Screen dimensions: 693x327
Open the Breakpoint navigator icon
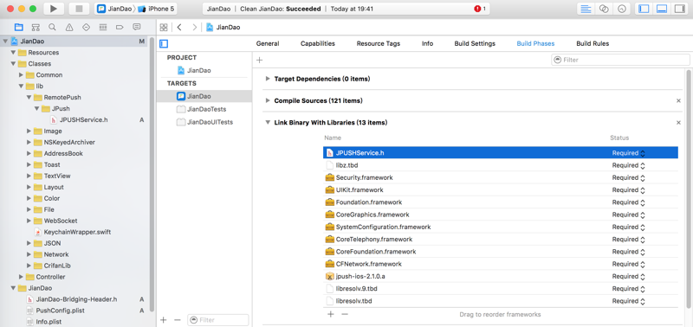[x=120, y=28]
